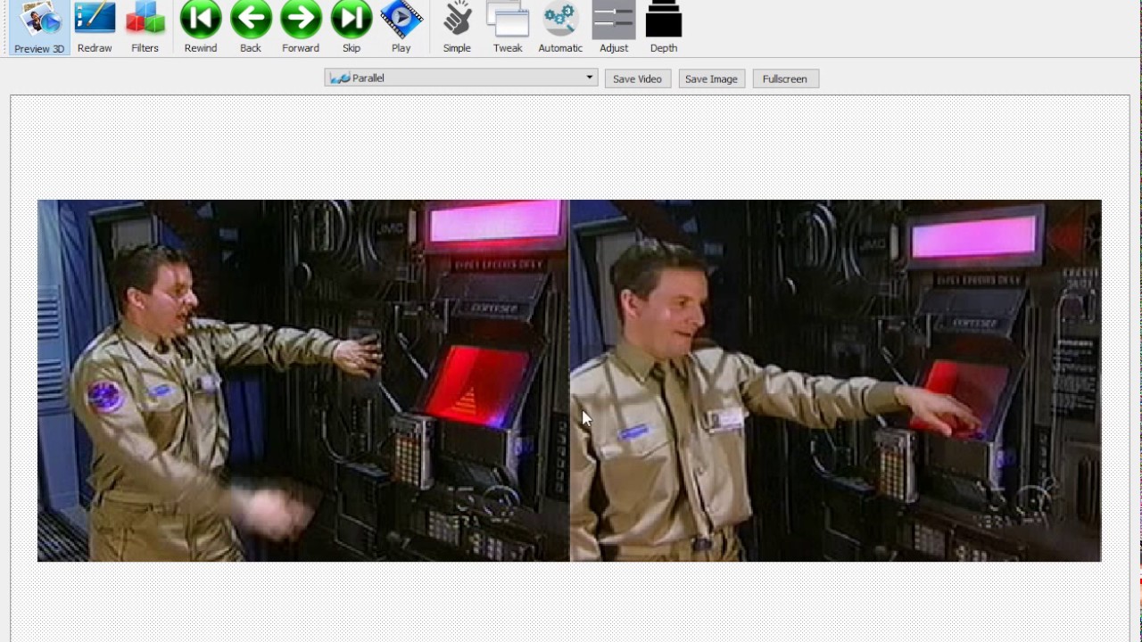The image size is (1142, 642).
Task: Toggle the Preview 3D mode
Action: [39, 28]
